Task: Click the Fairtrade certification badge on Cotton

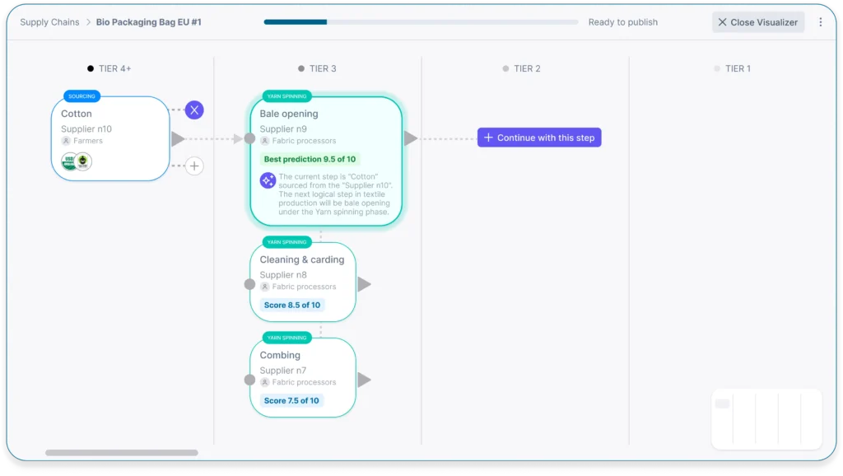Action: point(83,161)
